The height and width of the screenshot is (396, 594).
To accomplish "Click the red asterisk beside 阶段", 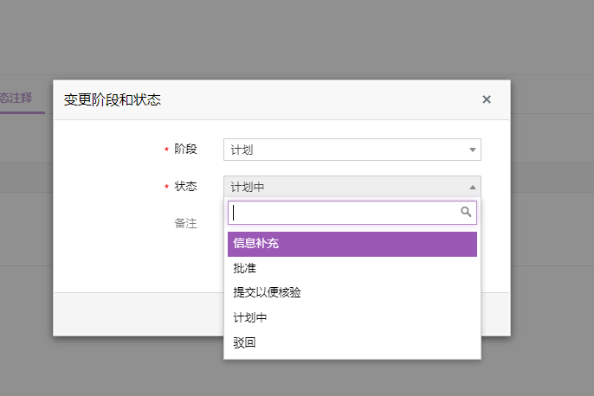I will tap(166, 150).
